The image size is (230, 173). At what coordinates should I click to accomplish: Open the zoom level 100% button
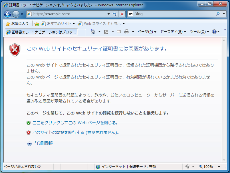[x=206, y=167]
